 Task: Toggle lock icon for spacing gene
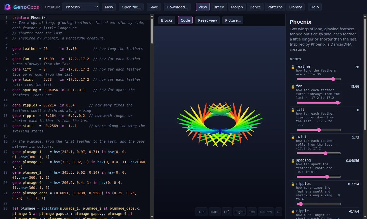293,161
